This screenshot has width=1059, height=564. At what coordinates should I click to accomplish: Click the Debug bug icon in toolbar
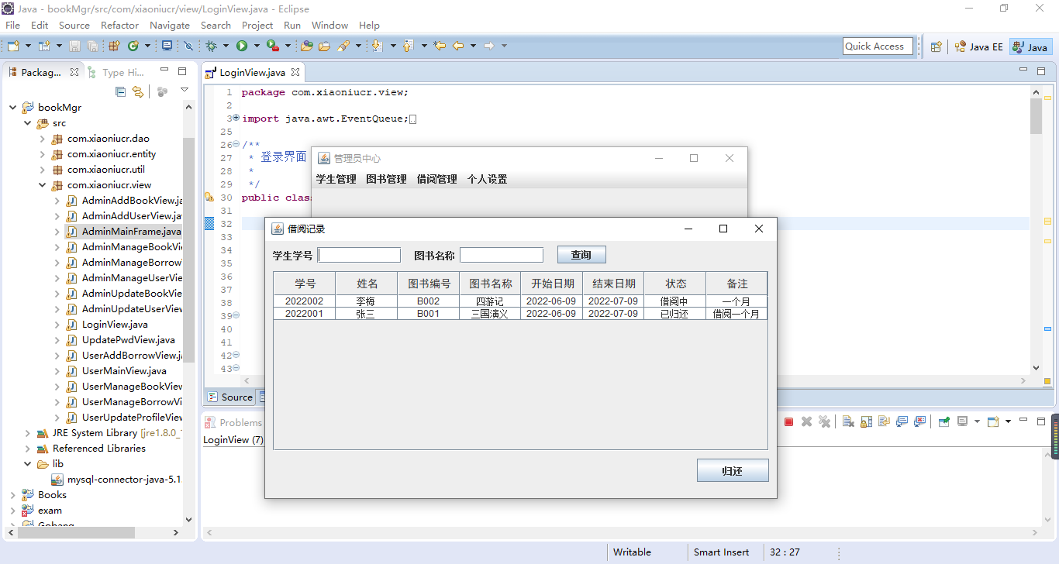[x=211, y=46]
